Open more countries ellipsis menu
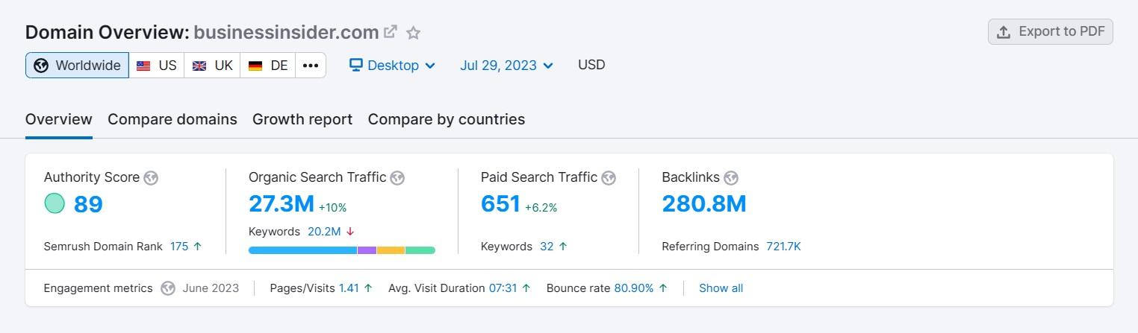The height and width of the screenshot is (333, 1138). tap(311, 66)
